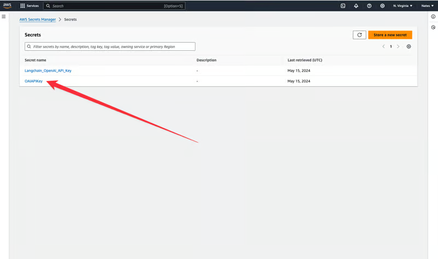This screenshot has width=438, height=259.
Task: Go to next page of secrets
Action: [398, 46]
